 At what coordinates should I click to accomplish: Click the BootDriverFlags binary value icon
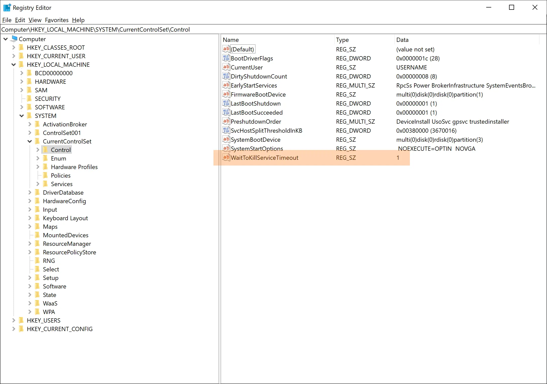pyautogui.click(x=226, y=58)
